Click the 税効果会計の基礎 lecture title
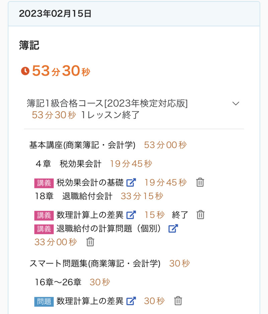The width and height of the screenshot is (268, 314). (x=90, y=183)
